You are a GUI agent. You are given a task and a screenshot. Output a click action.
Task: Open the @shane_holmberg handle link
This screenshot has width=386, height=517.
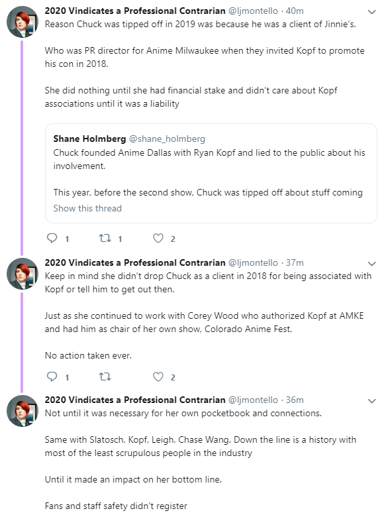click(x=167, y=139)
